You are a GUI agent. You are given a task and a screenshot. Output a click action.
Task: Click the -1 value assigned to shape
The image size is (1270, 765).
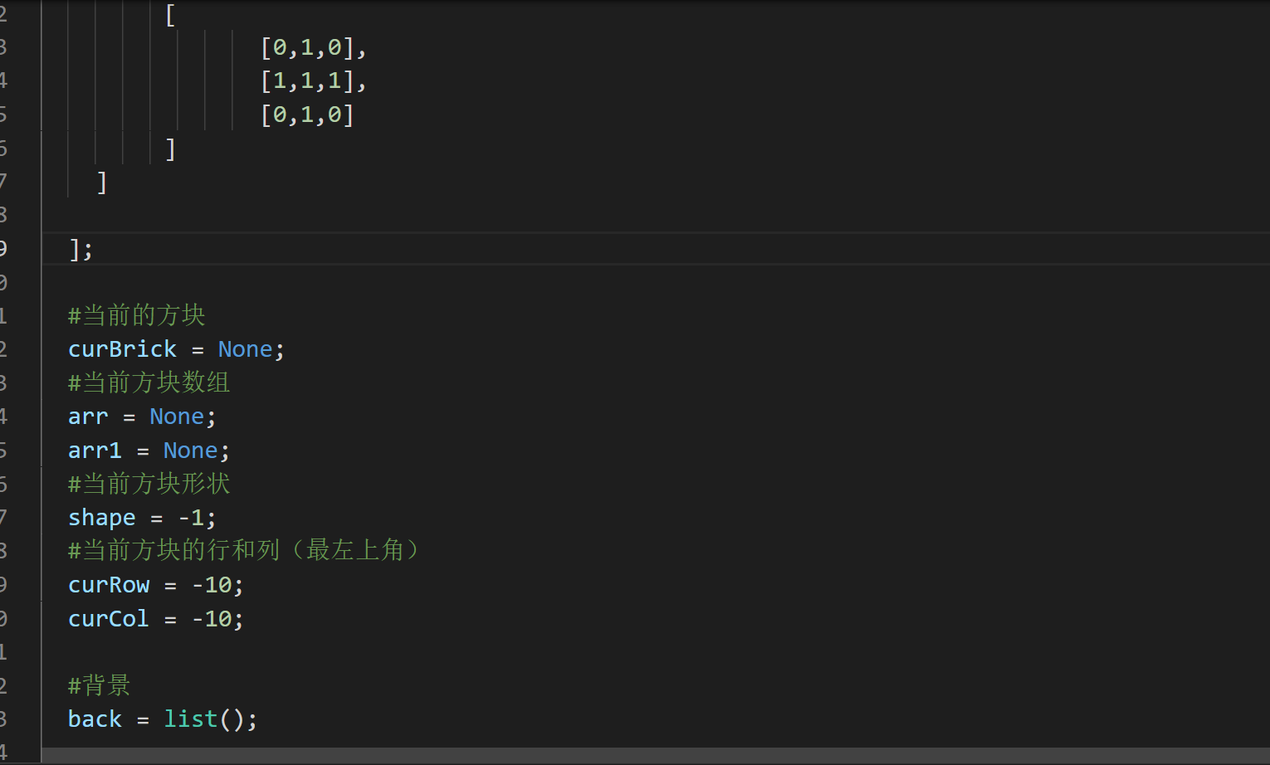coord(191,518)
